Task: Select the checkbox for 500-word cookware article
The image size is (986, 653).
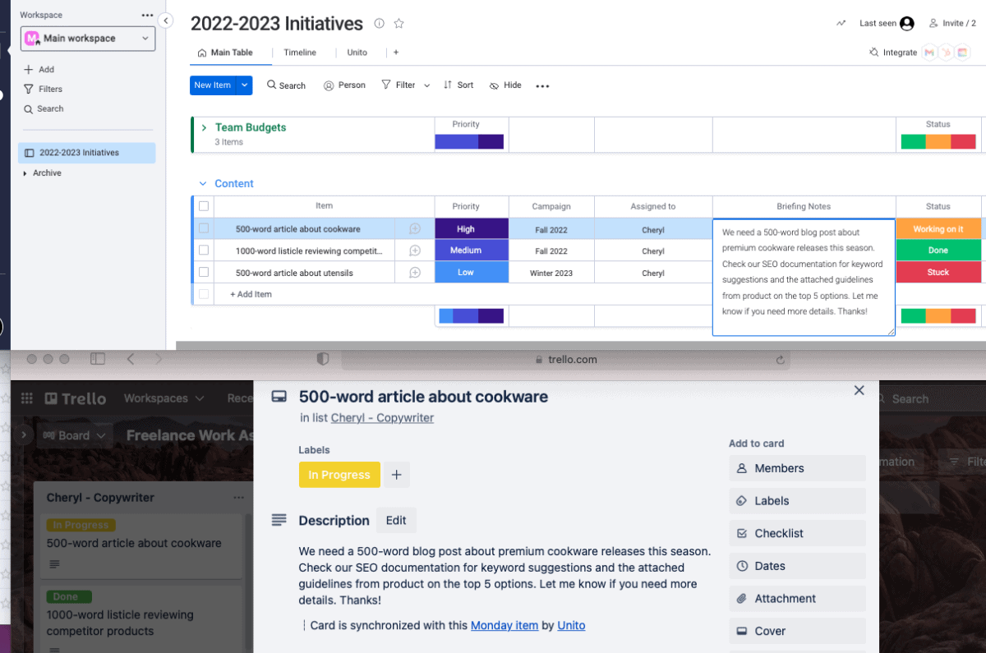Action: point(203,228)
